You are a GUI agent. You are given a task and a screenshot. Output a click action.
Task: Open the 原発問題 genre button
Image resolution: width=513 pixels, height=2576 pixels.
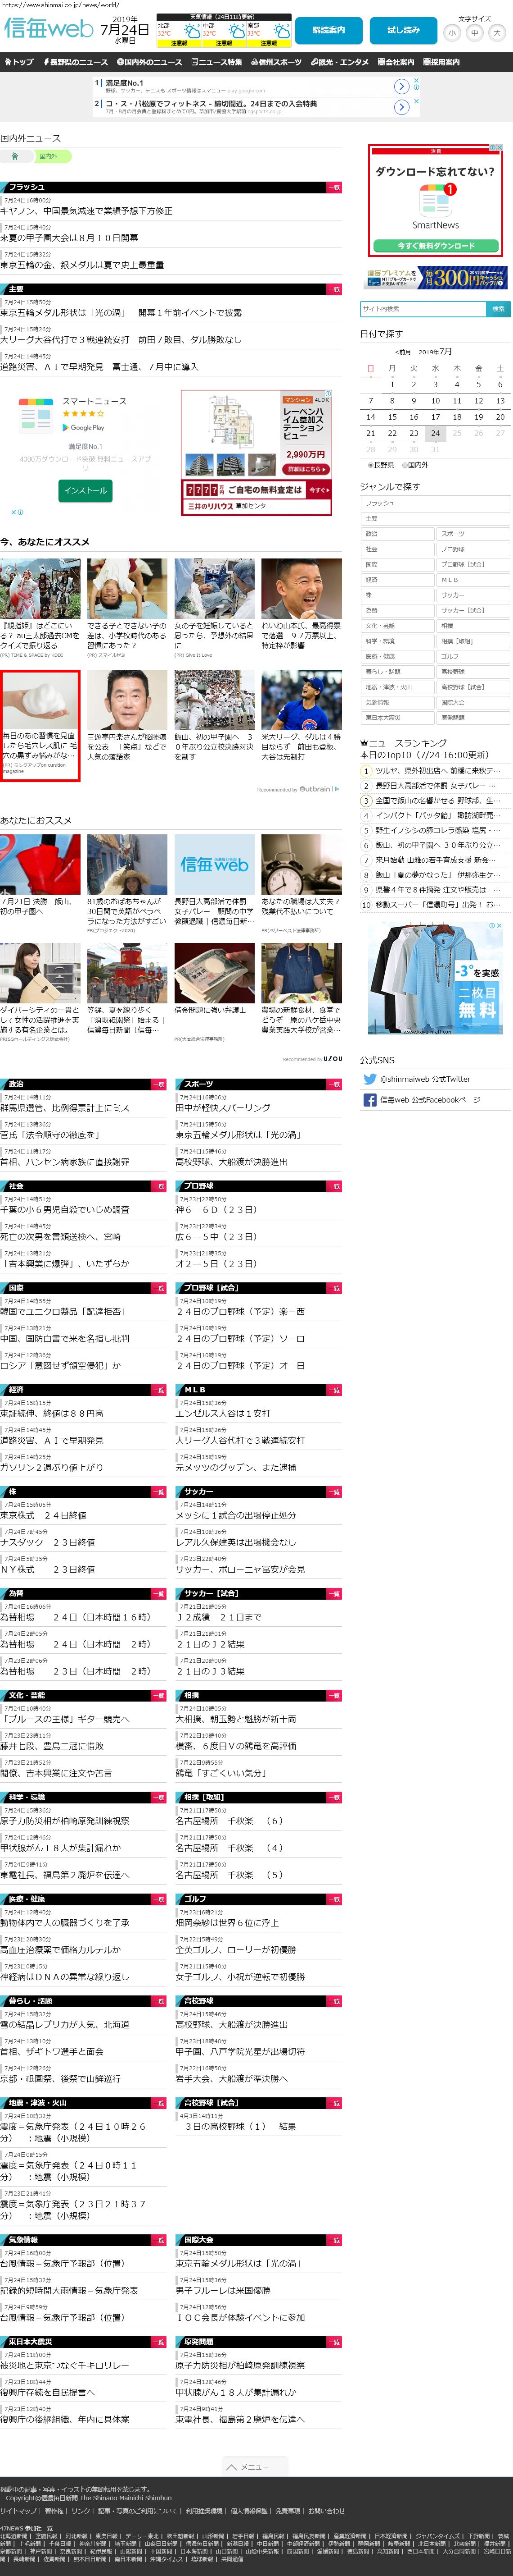(x=473, y=718)
